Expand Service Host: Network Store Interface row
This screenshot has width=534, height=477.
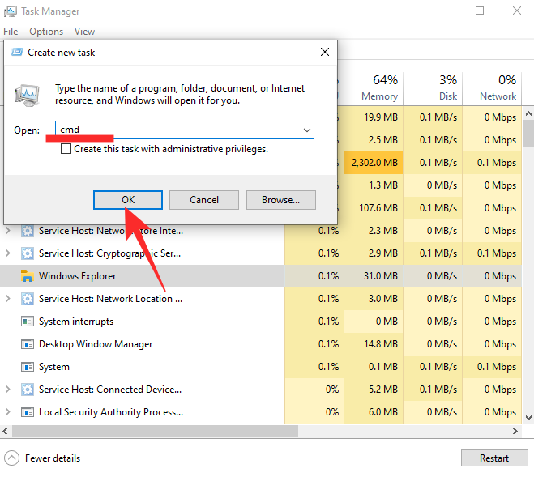tap(8, 231)
